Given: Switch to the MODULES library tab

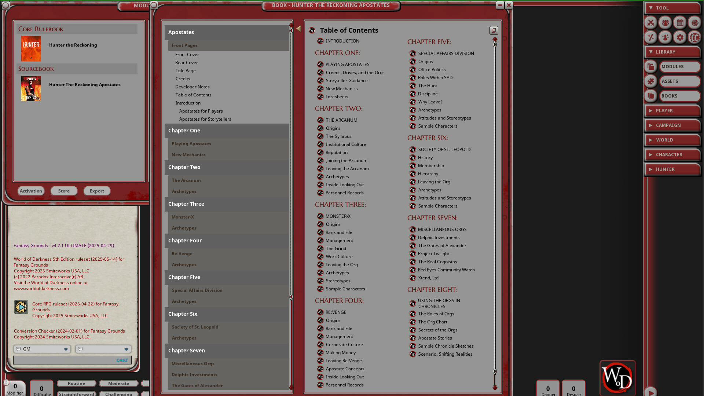Looking at the screenshot, I should click(x=679, y=66).
